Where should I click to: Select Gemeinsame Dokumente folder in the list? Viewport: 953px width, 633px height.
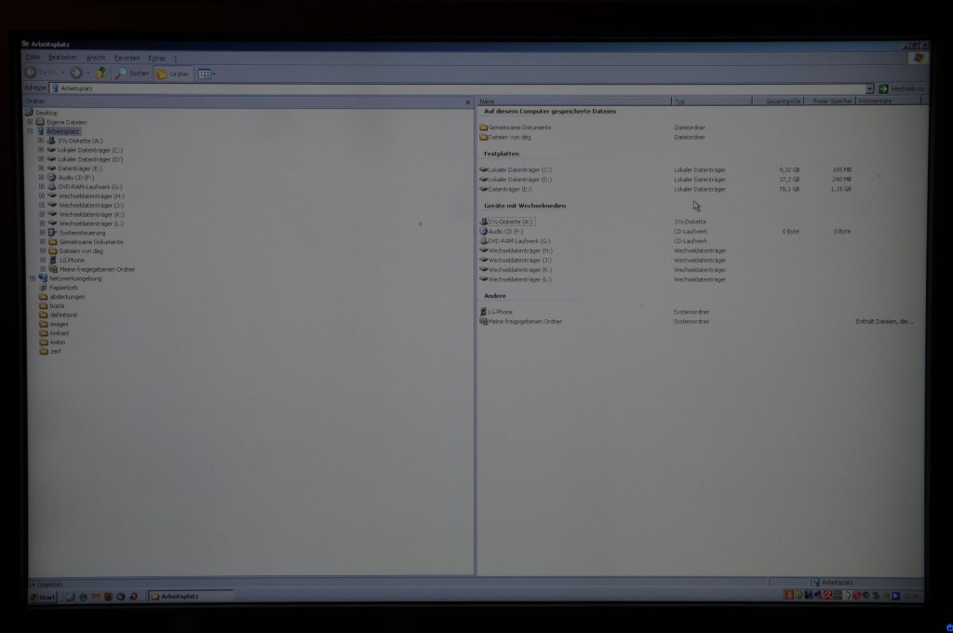(519, 128)
